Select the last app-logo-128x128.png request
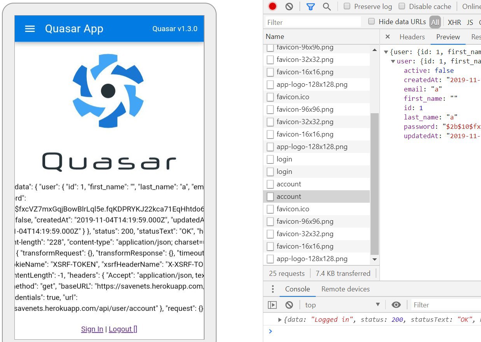The width and height of the screenshot is (481, 342). point(317,259)
